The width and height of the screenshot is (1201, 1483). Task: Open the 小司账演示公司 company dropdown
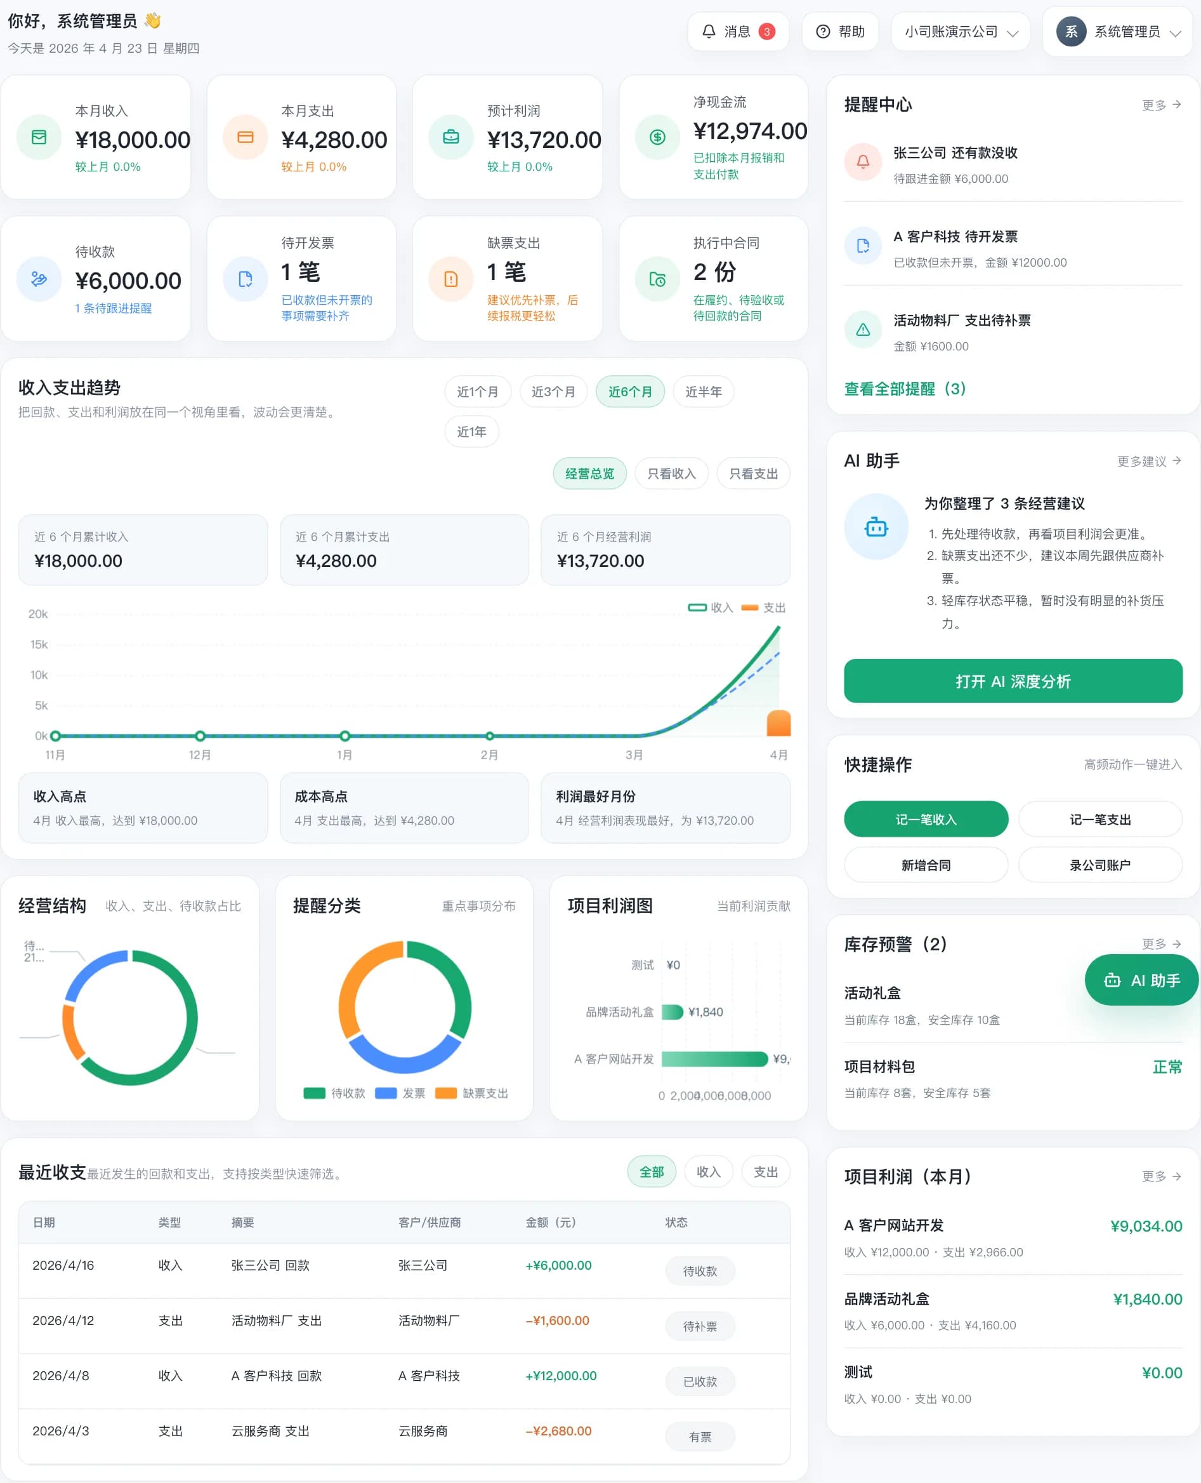click(x=961, y=31)
